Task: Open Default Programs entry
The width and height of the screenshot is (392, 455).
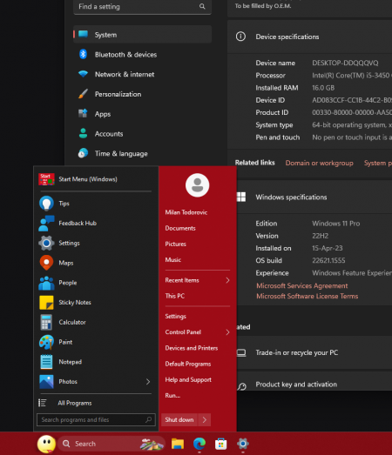Action: click(187, 364)
